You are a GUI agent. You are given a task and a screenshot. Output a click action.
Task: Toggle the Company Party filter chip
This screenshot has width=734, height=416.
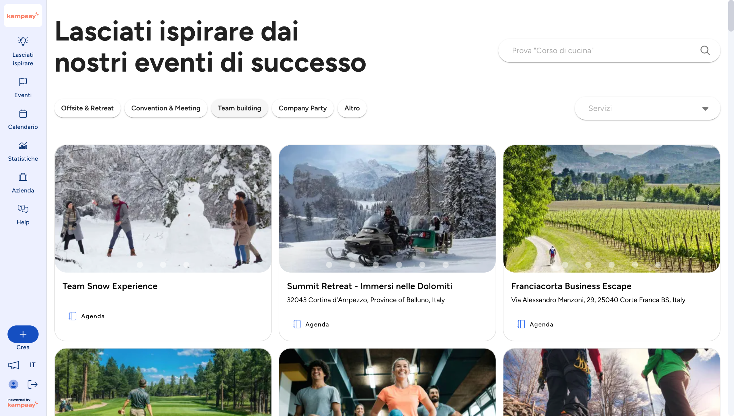302,108
